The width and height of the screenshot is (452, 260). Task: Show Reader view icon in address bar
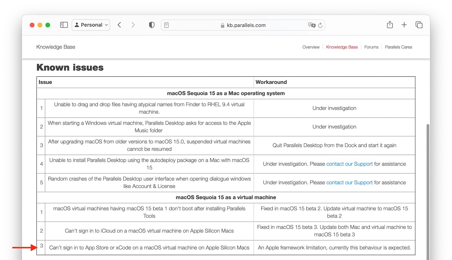pos(167,25)
